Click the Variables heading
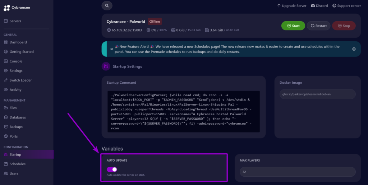Image resolution: width=368 pixels, height=185 pixels. 112,149
